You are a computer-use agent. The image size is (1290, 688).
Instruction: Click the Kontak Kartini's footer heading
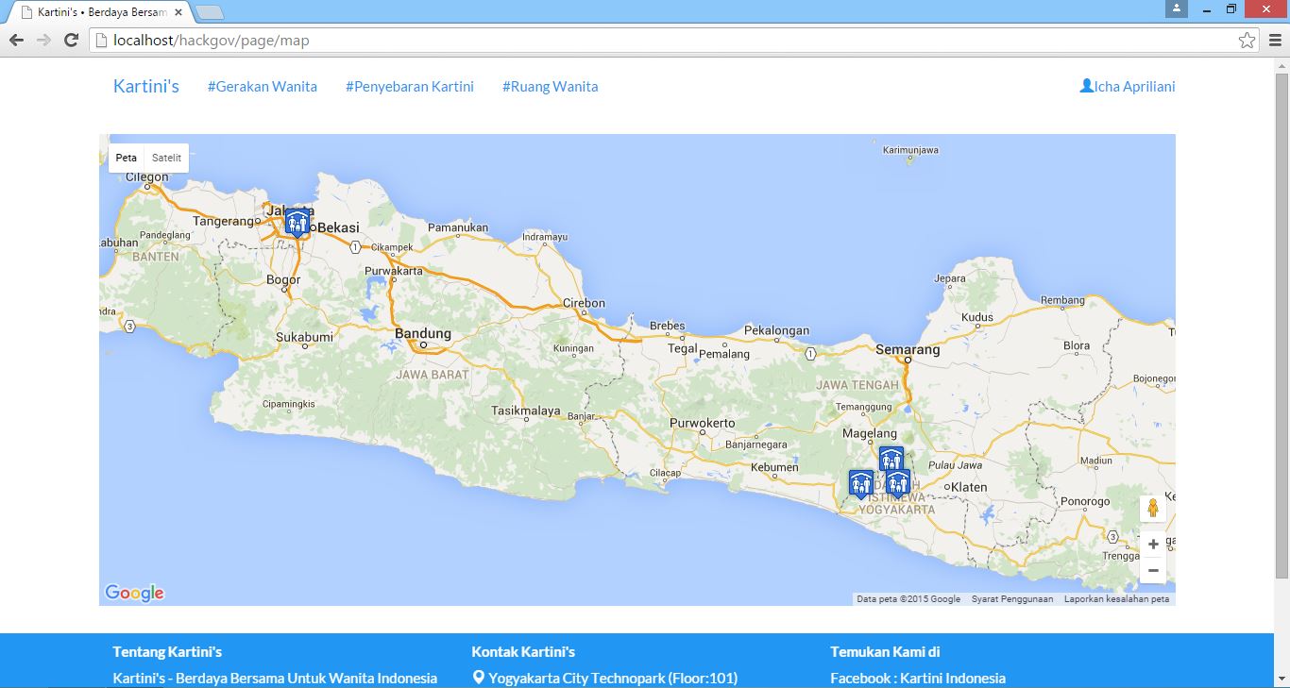tap(523, 651)
